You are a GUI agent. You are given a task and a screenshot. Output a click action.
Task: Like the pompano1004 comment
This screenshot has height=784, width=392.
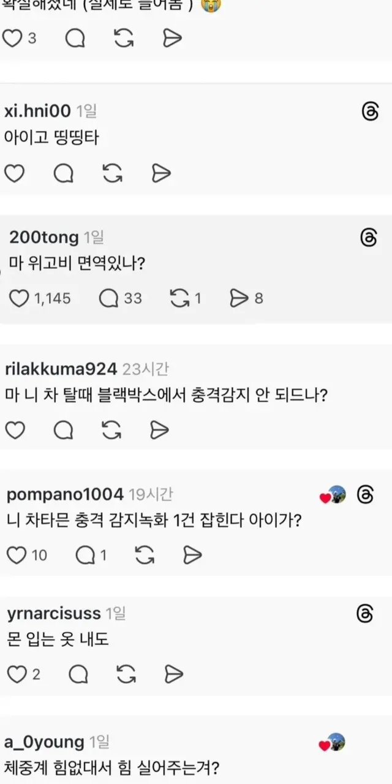(17, 556)
